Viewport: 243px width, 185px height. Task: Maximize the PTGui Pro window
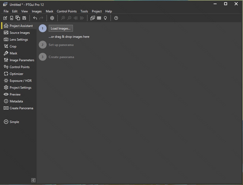(x=226, y=4)
